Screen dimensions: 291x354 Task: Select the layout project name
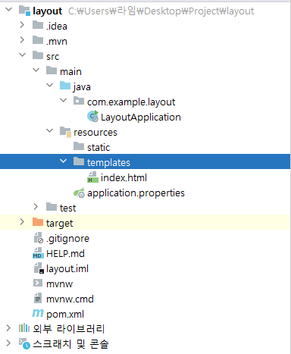click(x=47, y=11)
